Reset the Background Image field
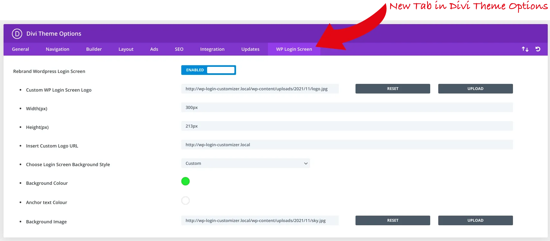Viewport: 550px width, 241px height. [393, 220]
